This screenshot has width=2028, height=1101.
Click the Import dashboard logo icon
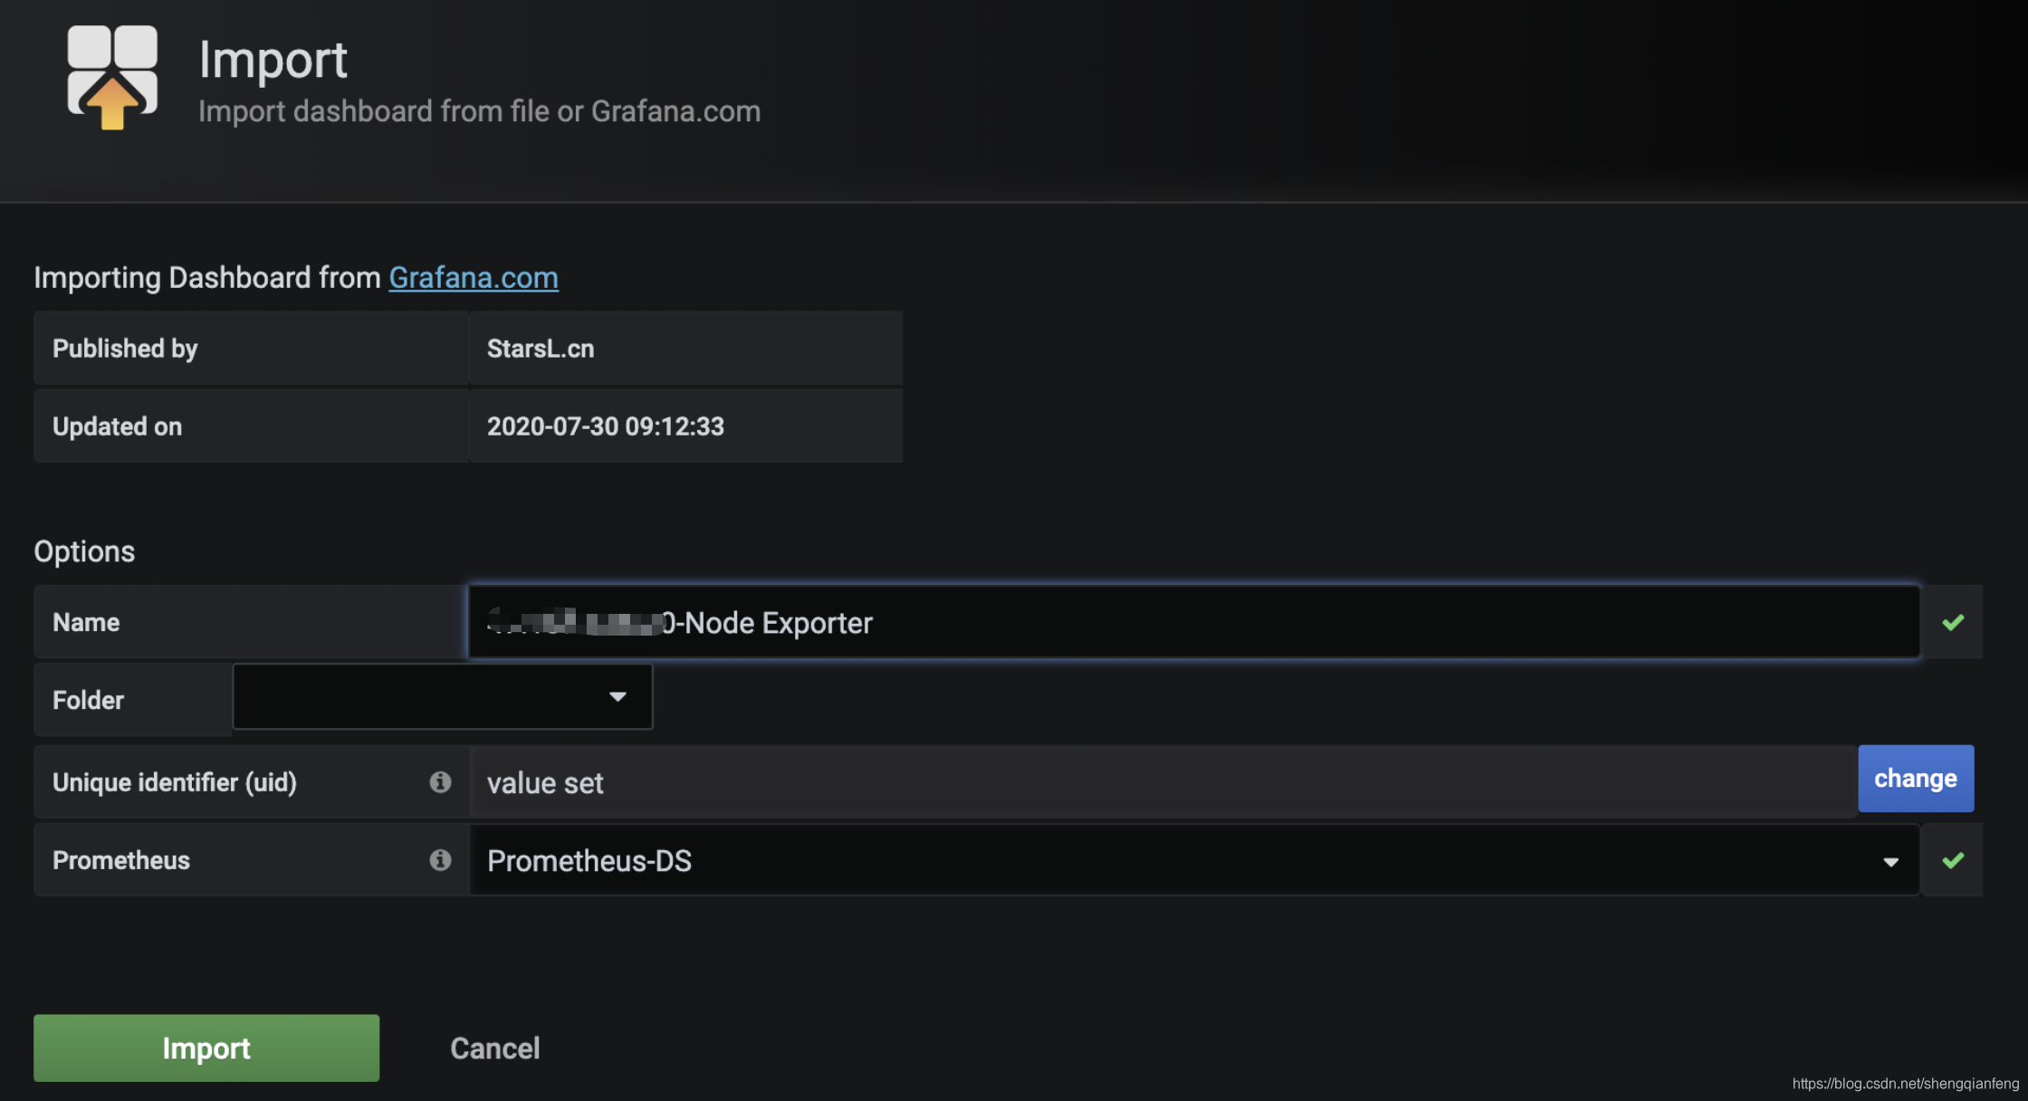coord(112,78)
